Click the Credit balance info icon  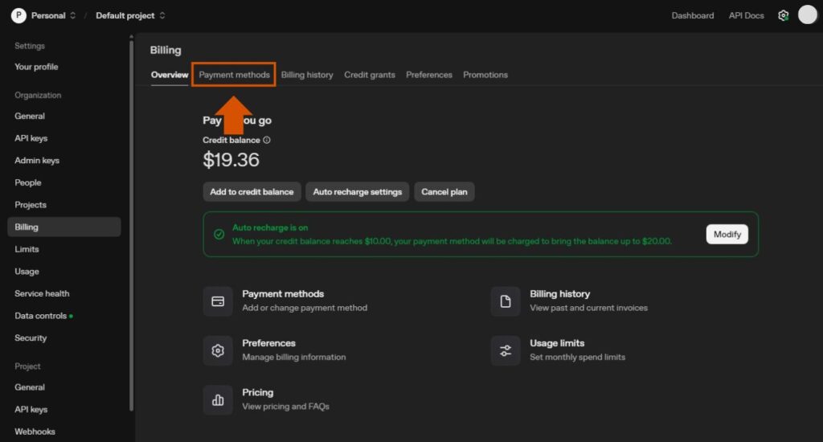pos(267,140)
